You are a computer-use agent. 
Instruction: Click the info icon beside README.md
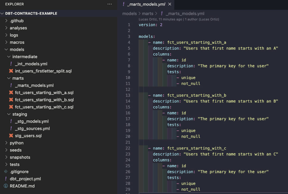click(x=6, y=186)
